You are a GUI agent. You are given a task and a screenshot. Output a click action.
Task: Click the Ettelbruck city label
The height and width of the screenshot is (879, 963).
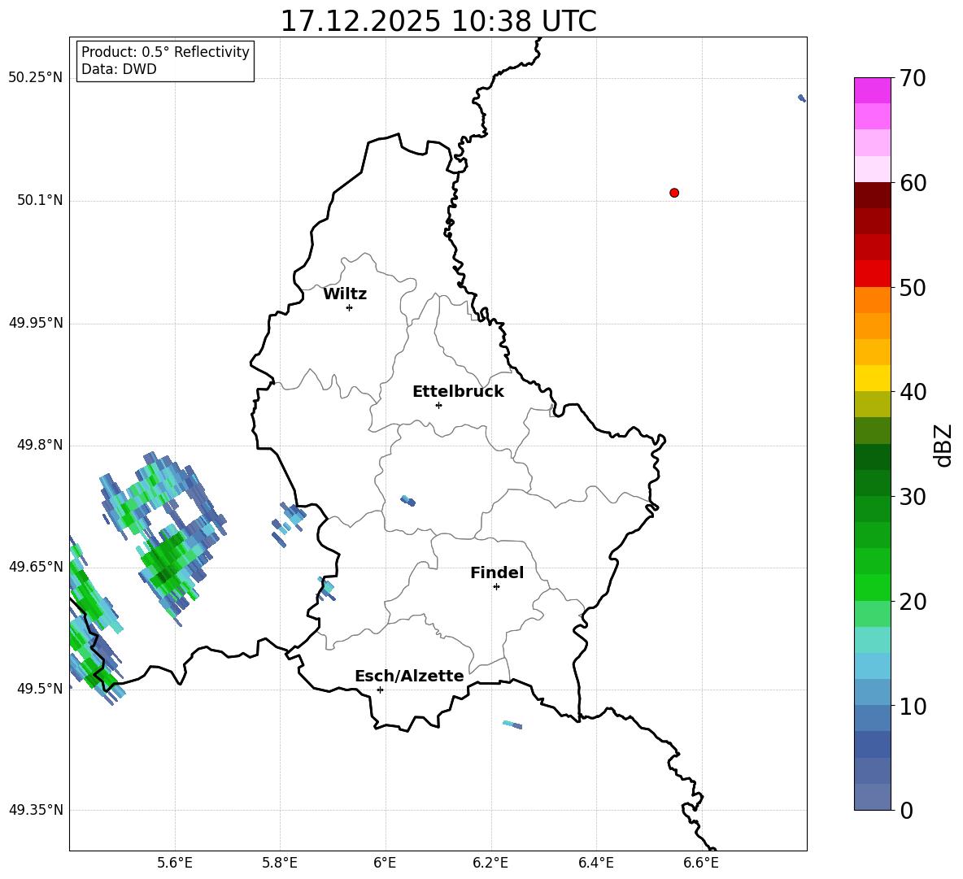pos(458,392)
